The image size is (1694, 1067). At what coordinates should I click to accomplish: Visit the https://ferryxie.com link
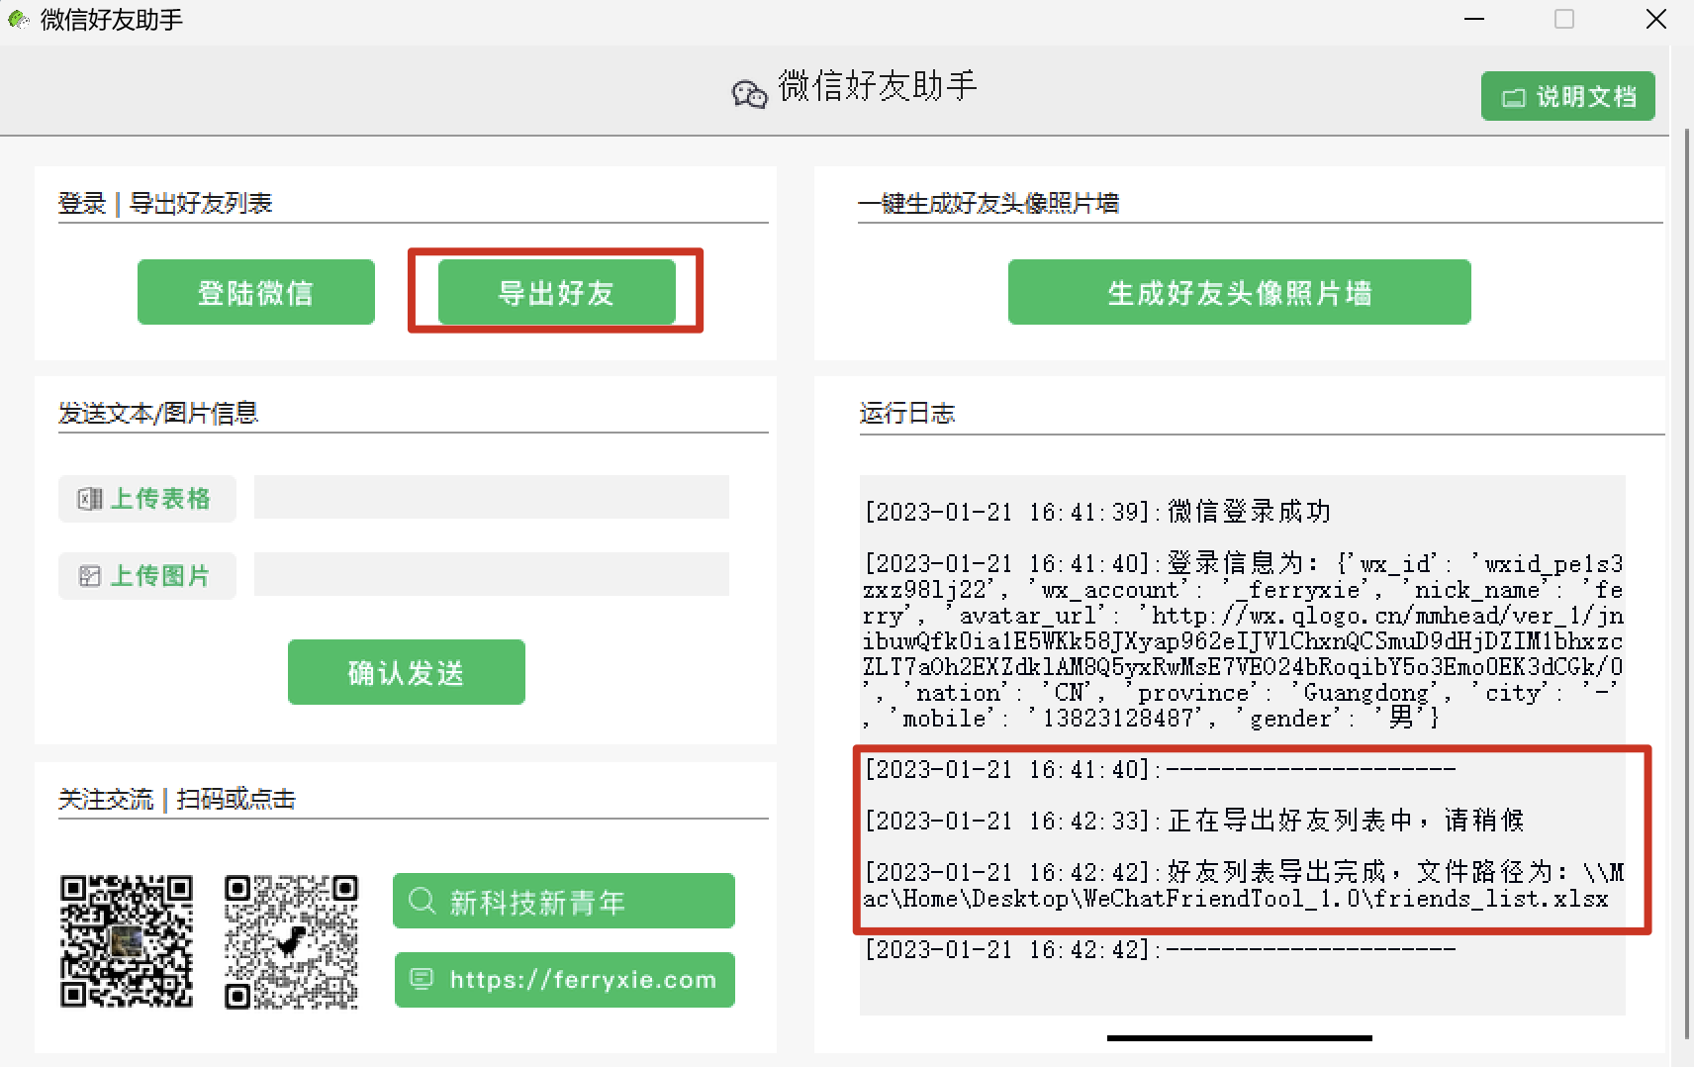(563, 979)
